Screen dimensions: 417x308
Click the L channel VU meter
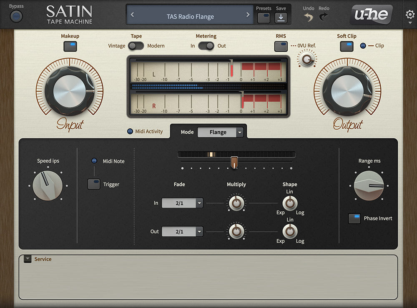(208, 70)
